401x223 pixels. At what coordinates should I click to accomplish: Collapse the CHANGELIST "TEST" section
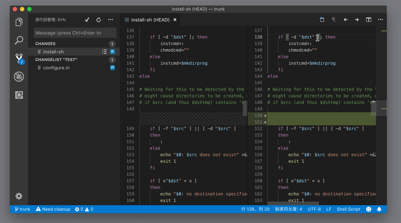point(56,60)
